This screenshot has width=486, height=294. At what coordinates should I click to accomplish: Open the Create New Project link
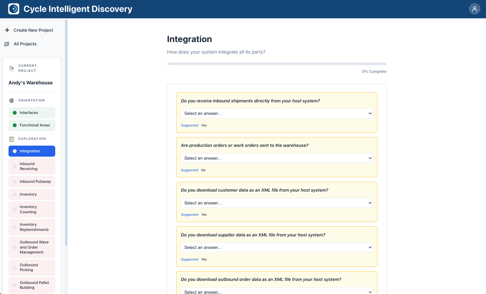click(33, 30)
